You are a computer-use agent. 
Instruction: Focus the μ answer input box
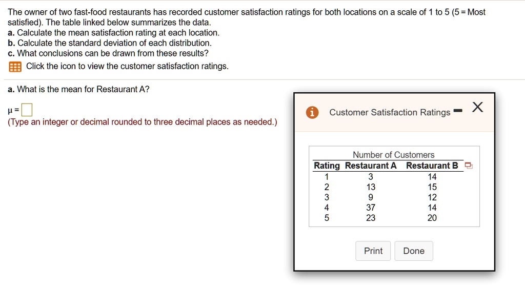tap(28, 110)
